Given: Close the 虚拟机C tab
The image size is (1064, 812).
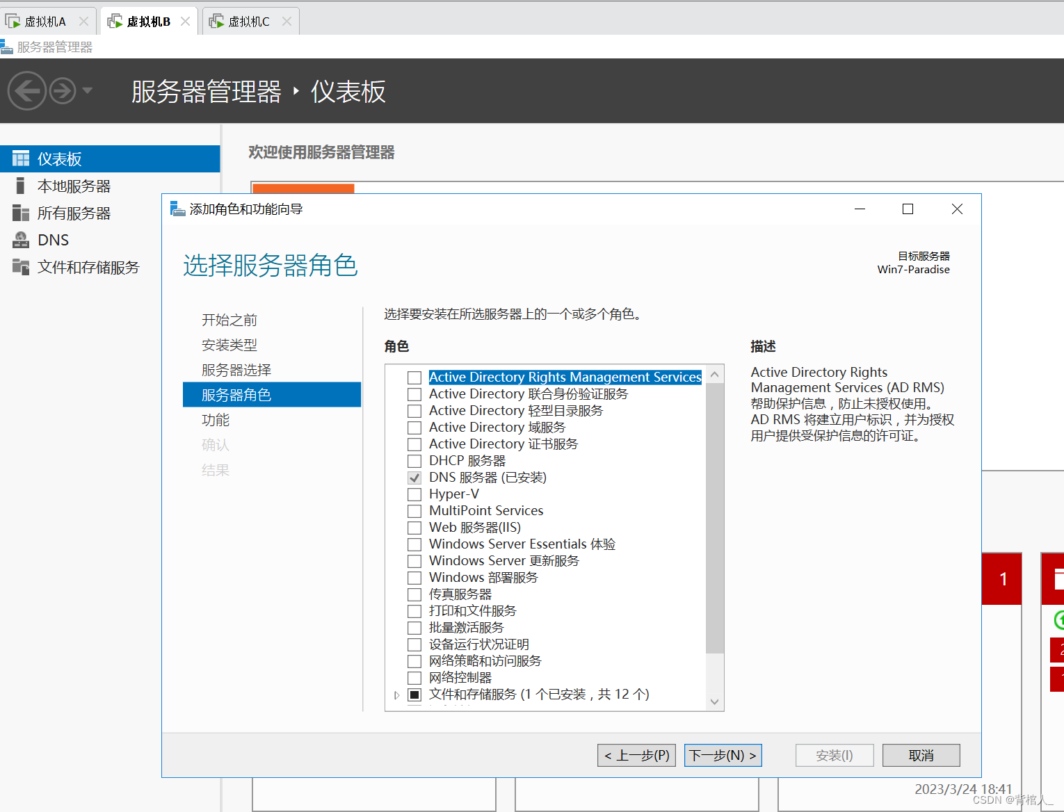Looking at the screenshot, I should pyautogui.click(x=287, y=21).
